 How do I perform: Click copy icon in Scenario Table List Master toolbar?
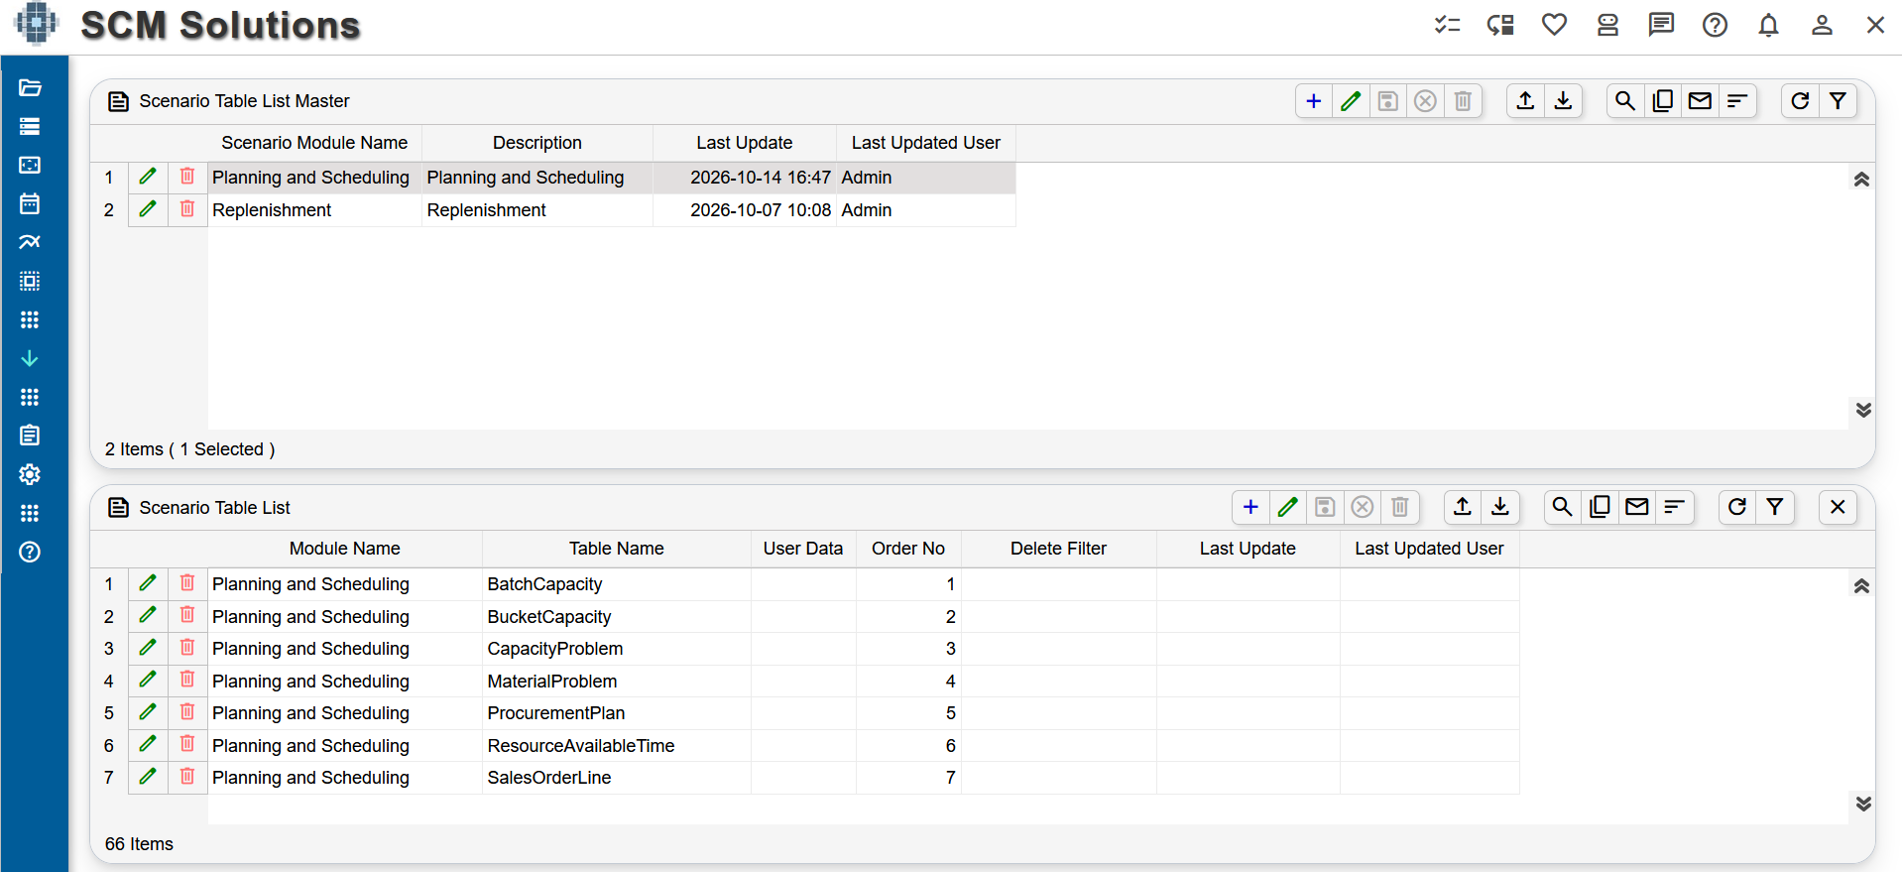pyautogui.click(x=1663, y=101)
